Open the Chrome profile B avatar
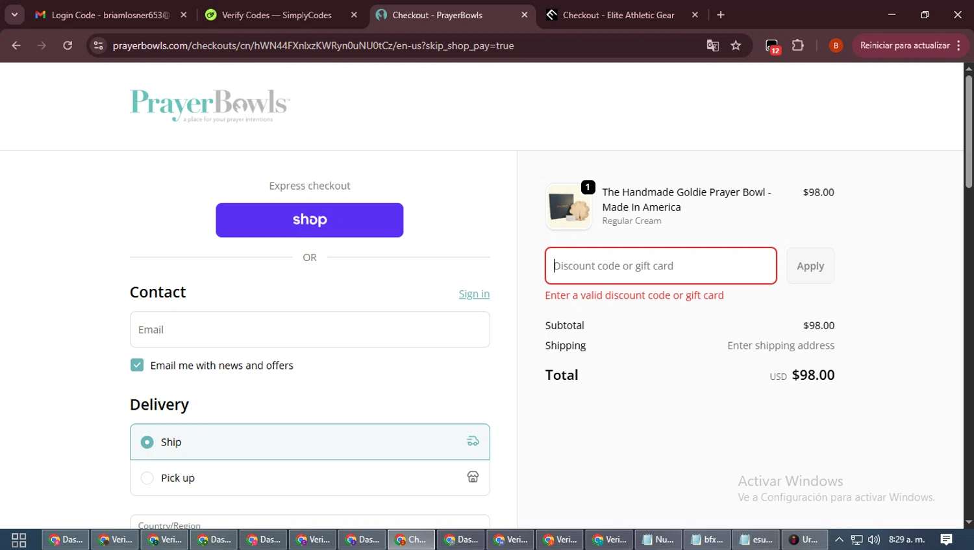The height and width of the screenshot is (550, 974). pyautogui.click(x=836, y=45)
